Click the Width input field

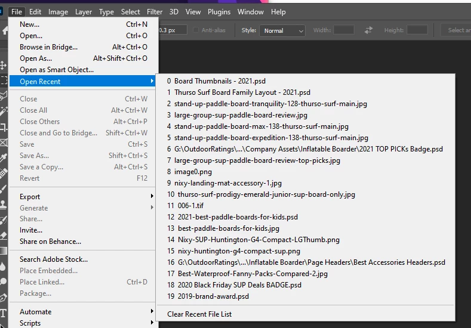344,30
